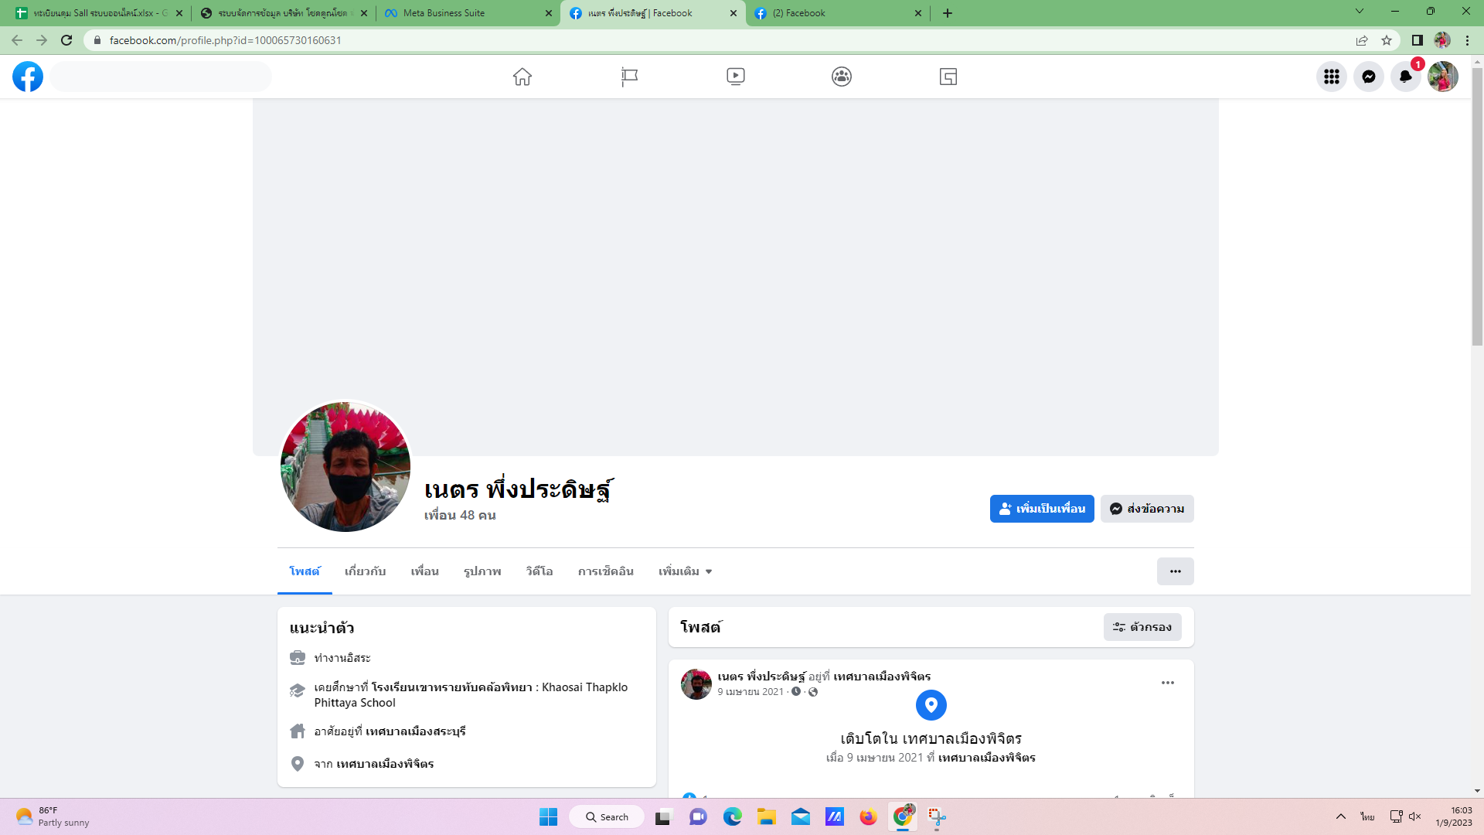Screen dimensions: 1484x835
Task: Click the เพิ่มเป็นเพื่อน button
Action: [x=1041, y=509]
